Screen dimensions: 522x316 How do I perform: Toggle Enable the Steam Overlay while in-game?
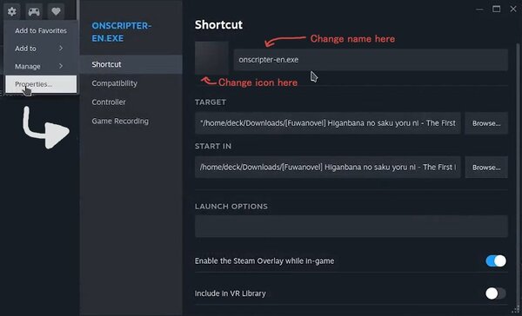(x=496, y=260)
